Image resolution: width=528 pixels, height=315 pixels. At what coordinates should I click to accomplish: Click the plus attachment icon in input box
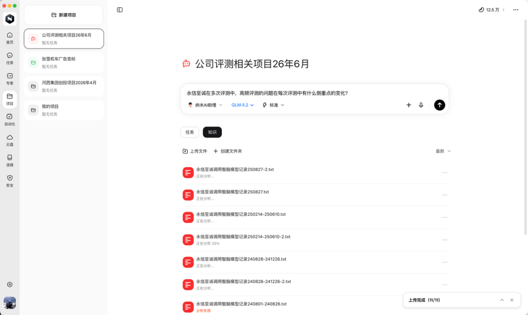(408, 105)
